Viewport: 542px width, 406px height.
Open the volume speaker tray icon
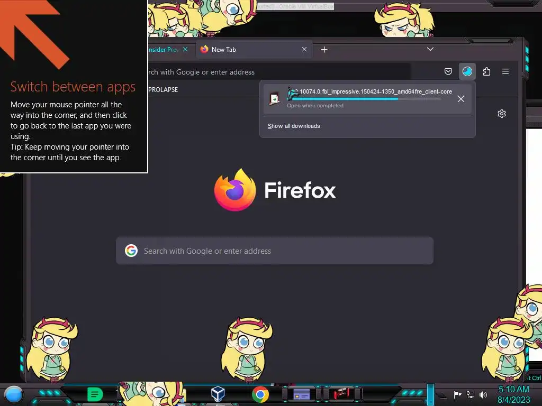pos(483,394)
